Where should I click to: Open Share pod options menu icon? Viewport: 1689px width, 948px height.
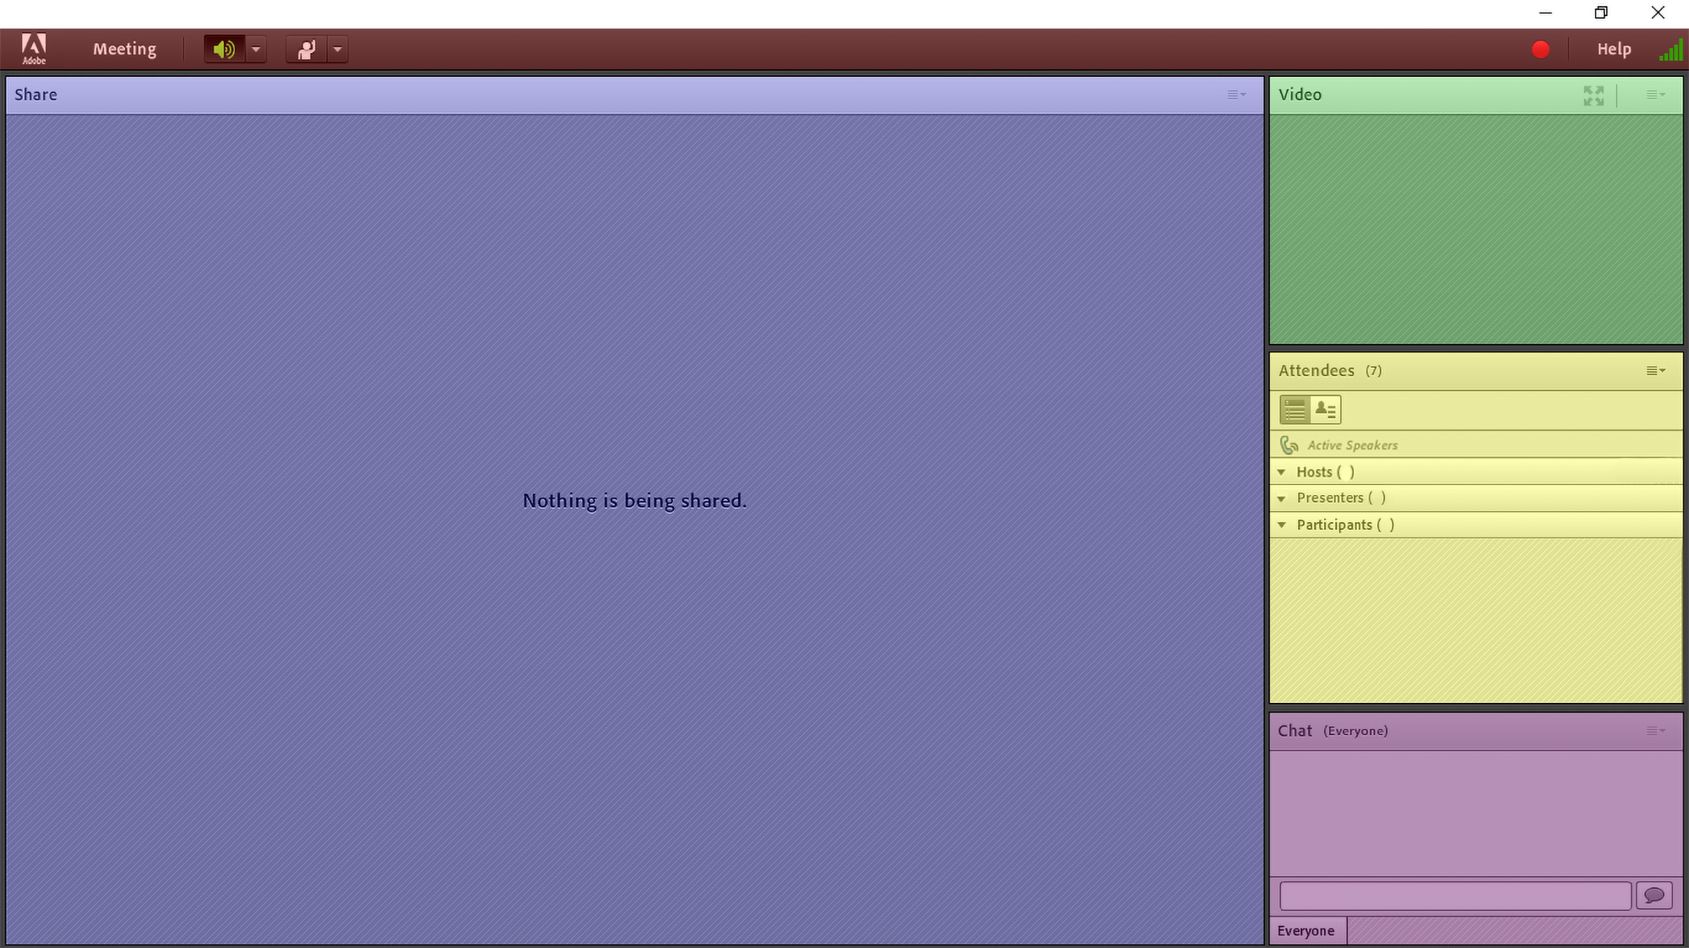tap(1236, 95)
